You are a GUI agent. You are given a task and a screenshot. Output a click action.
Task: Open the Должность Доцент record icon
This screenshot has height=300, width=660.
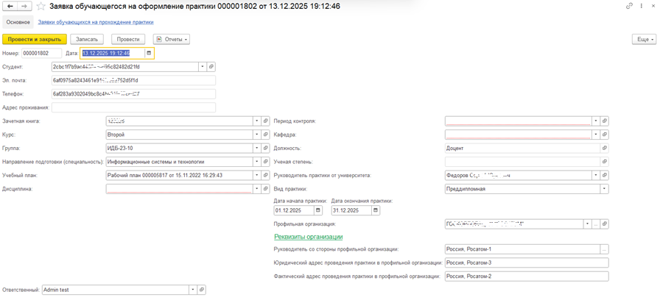pyautogui.click(x=605, y=148)
